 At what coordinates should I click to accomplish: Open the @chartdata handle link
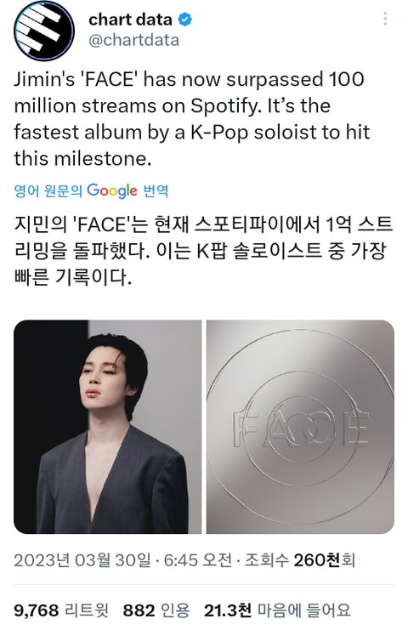pyautogui.click(x=133, y=40)
